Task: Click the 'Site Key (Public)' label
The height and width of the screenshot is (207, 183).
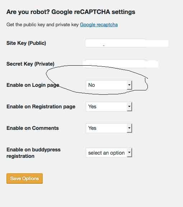Action: (x=26, y=43)
